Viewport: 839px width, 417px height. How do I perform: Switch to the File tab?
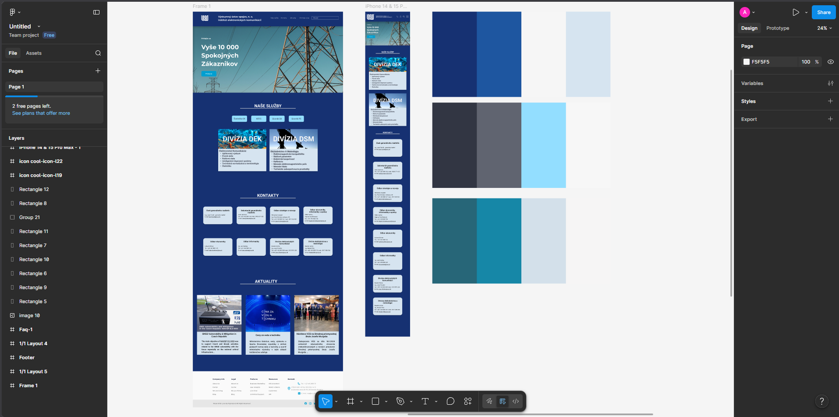[x=13, y=53]
